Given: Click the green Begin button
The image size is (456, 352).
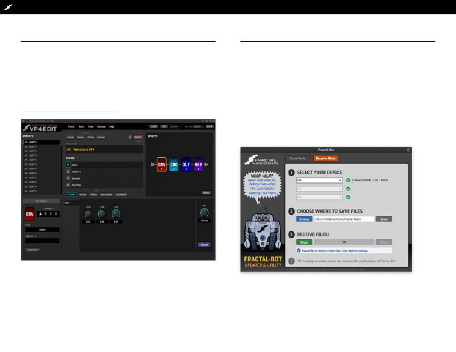Looking at the screenshot, I should tap(304, 242).
